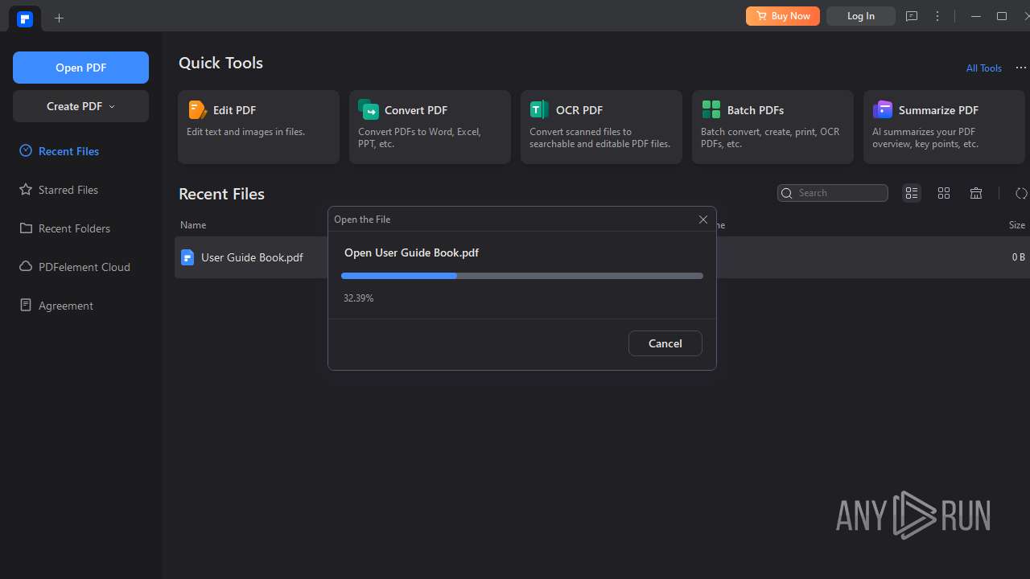Image resolution: width=1030 pixels, height=579 pixels.
Task: Open the title bar vertical dots menu
Action: [x=937, y=16]
